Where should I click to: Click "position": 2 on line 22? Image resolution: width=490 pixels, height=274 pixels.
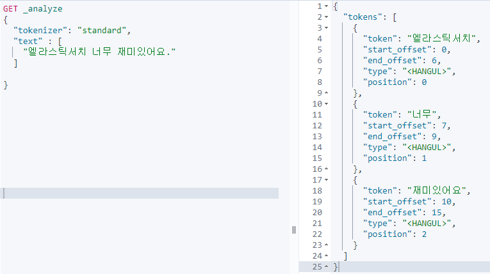pyautogui.click(x=395, y=234)
